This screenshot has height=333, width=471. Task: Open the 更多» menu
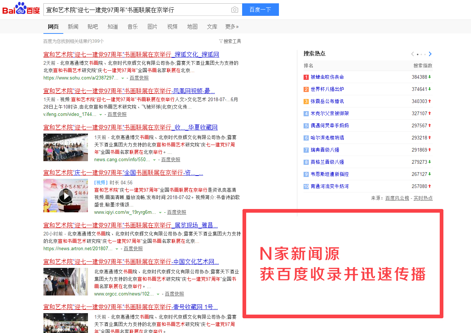tap(232, 26)
